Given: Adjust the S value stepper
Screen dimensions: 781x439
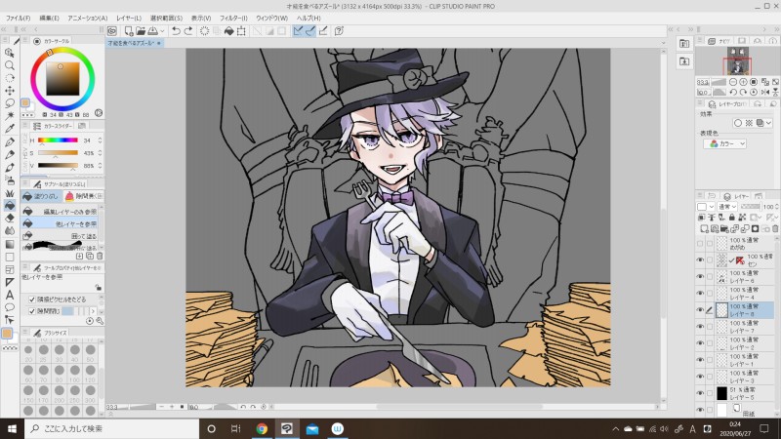Looking at the screenshot, I should (100, 153).
